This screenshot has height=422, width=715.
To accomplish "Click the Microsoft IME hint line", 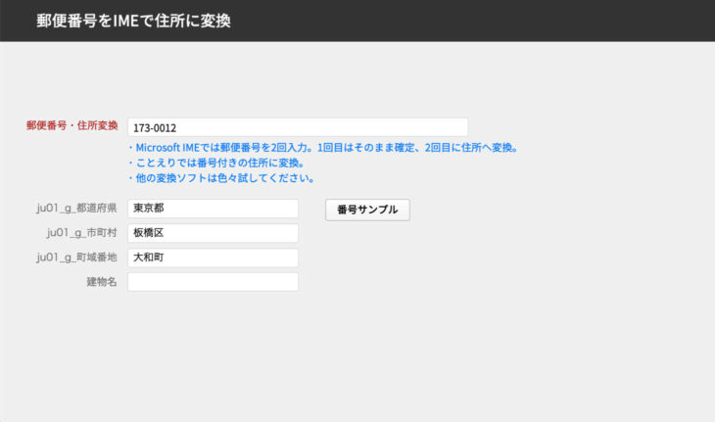I will pyautogui.click(x=323, y=148).
